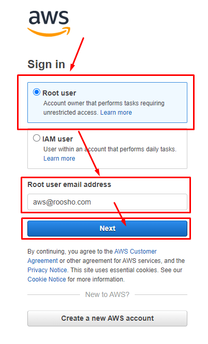Focus the Root user email address field
This screenshot has width=208, height=344.
(107, 202)
